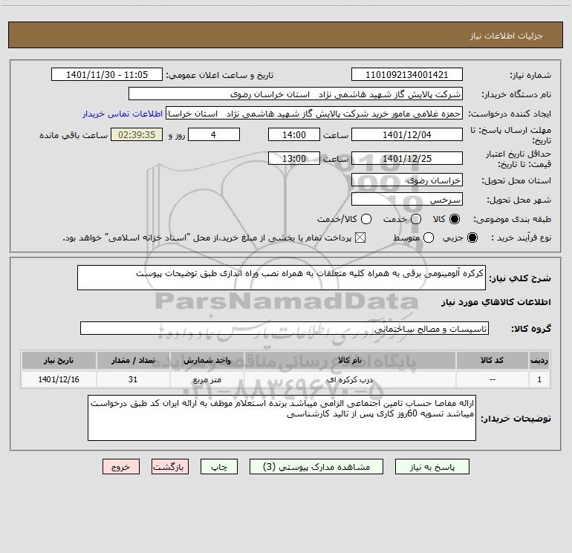The image size is (572, 553).
Task: Open اطلاعات تماس خریدار contact link
Action: (x=123, y=114)
